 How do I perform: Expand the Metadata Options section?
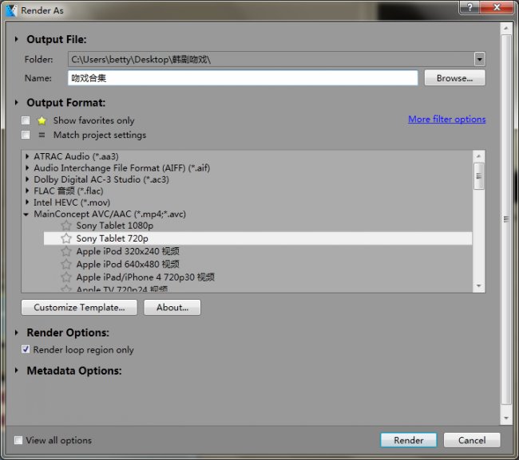pyautogui.click(x=18, y=371)
